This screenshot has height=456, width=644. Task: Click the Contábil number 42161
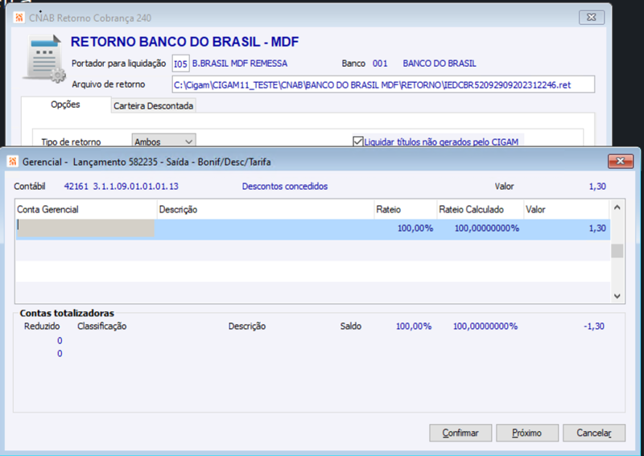[x=76, y=187]
